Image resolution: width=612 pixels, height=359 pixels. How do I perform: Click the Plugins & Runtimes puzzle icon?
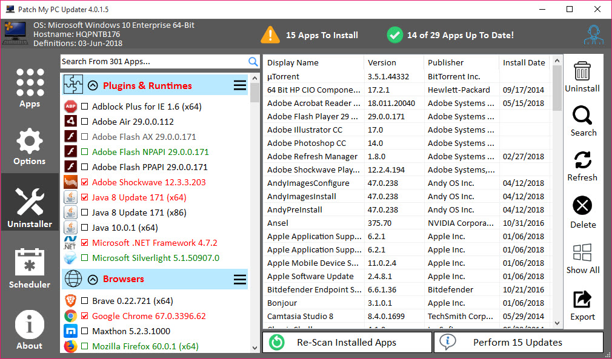point(73,85)
